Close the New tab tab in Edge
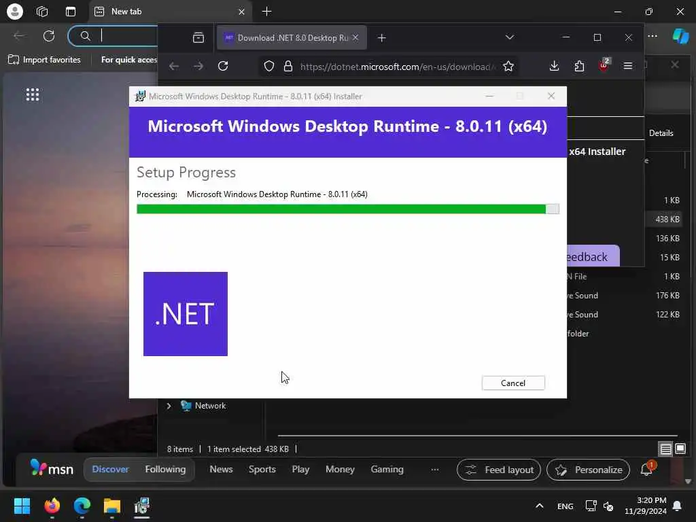This screenshot has height=522, width=696. [x=241, y=12]
